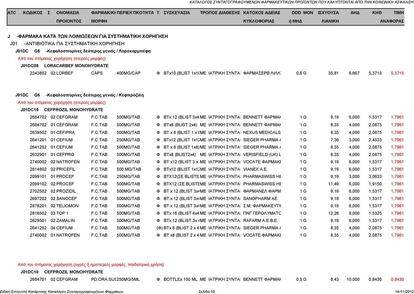This screenshot has width=414, height=294.
Task: Select the heading ΦΑΡΜΑΚΑ ΚΑΤΑ ΤΩΝ ΛΟΙΜΩΞΕΩΝ
Action: point(92,36)
